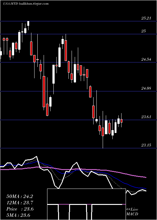
Task: Click the 5MA : 23.6 reading
Action: click(18, 215)
